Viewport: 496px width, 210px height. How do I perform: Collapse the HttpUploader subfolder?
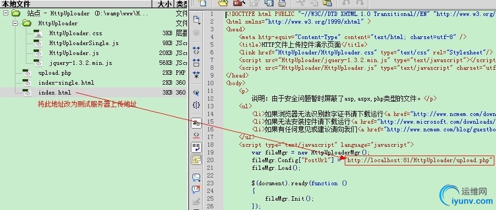[15, 23]
